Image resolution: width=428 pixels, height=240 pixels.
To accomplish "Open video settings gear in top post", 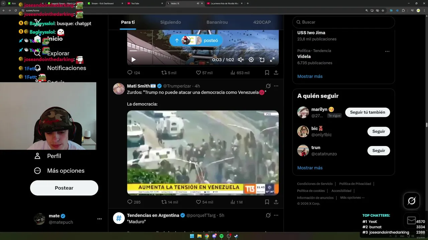I will tap(251, 60).
